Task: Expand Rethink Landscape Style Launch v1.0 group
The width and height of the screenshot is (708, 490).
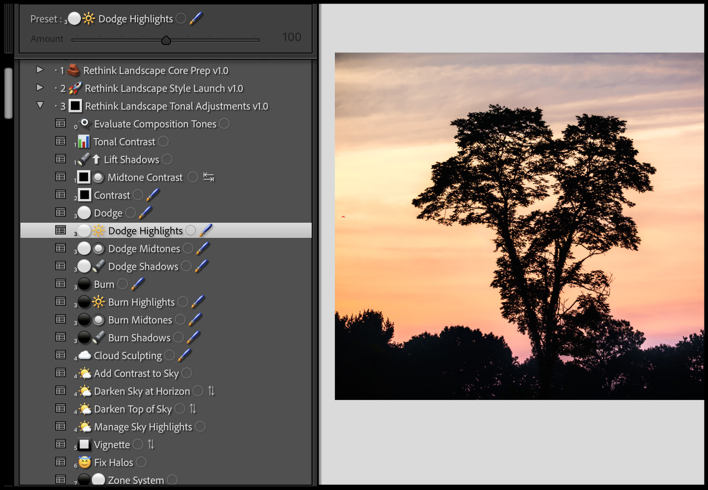Action: pos(40,88)
